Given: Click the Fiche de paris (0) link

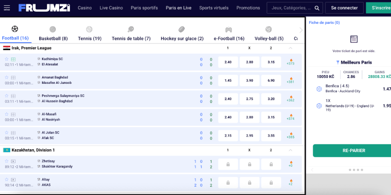Looking at the screenshot, I should pyautogui.click(x=324, y=22).
